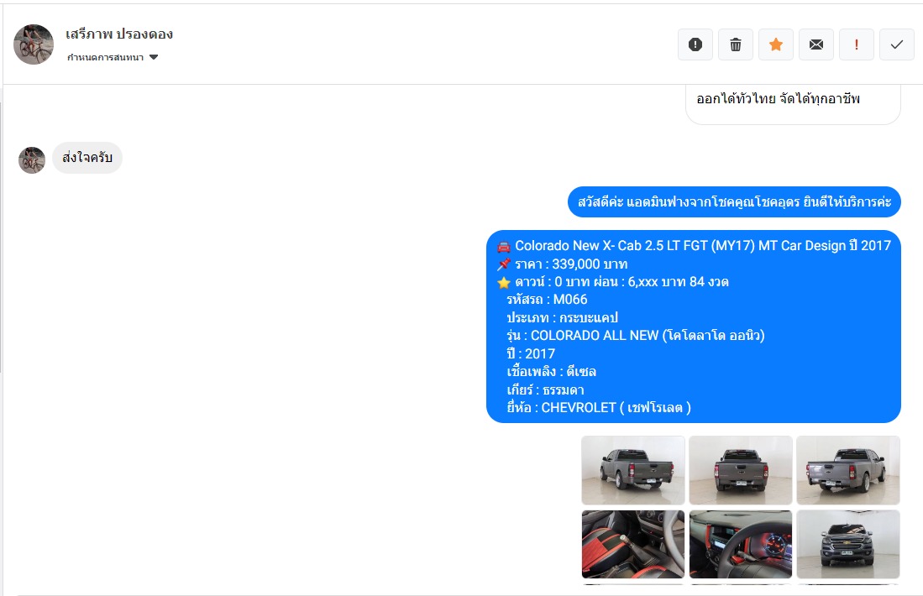
Task: Click the สวัสดีค่ะ greeting message bubble
Action: click(734, 201)
